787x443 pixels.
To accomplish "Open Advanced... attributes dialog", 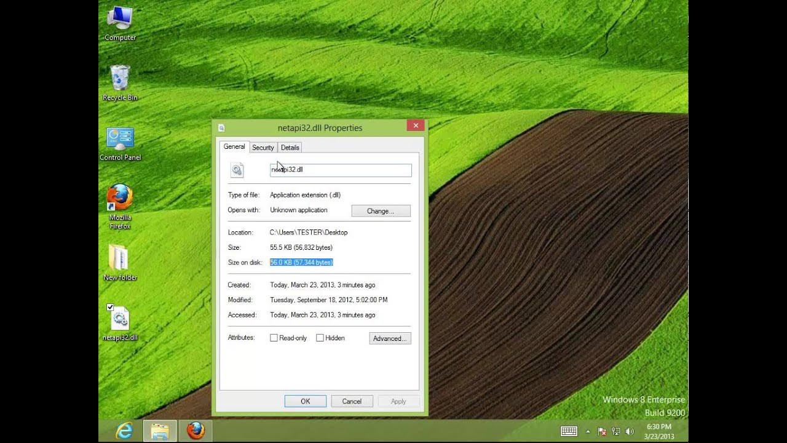I will point(390,338).
